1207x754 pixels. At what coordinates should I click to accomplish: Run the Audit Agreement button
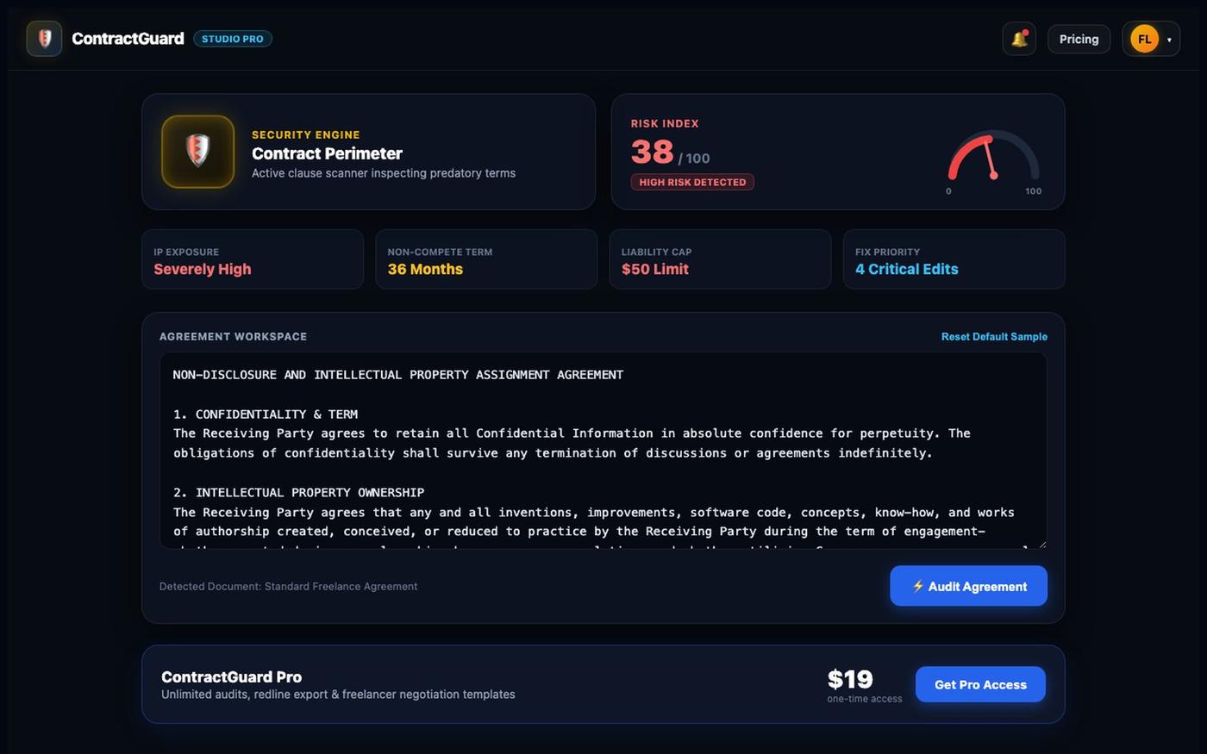[x=968, y=586]
